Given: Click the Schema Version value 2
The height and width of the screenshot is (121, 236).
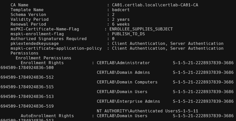Looking at the screenshot, I should pos(113,14).
